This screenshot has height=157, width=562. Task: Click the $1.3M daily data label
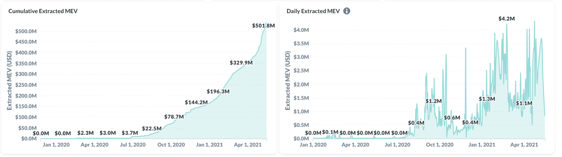[x=487, y=99]
